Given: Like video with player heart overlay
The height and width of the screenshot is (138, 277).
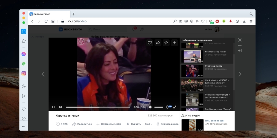Looking at the screenshot, I should (150, 42).
